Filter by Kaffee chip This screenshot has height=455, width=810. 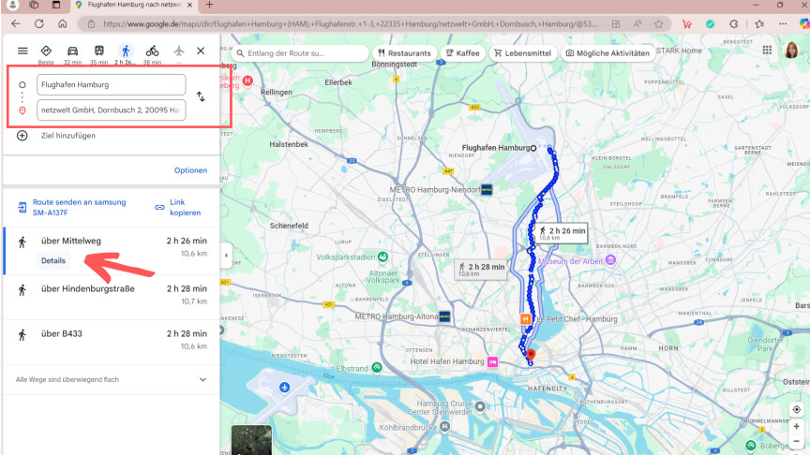[x=463, y=53]
